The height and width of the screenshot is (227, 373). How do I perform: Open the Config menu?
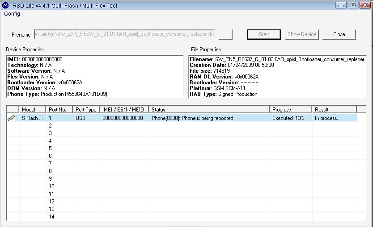(x=12, y=14)
